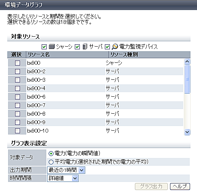197x195 pixels.
Task: Open help with the ヘルプ button
Action: coord(180,187)
